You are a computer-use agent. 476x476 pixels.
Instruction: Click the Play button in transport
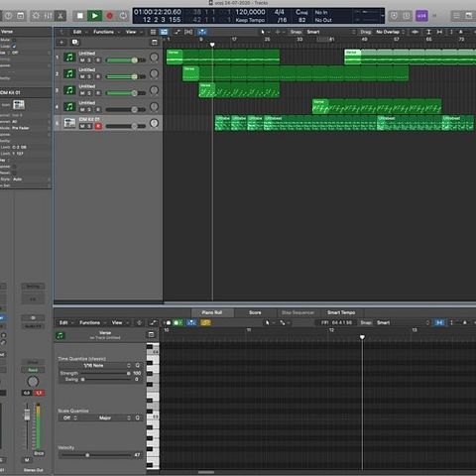click(94, 16)
